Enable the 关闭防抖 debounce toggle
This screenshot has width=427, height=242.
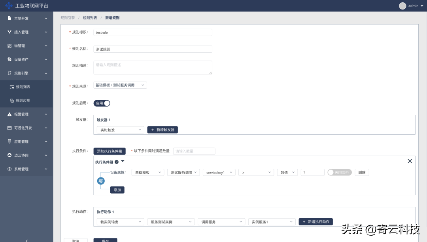pyautogui.click(x=339, y=172)
